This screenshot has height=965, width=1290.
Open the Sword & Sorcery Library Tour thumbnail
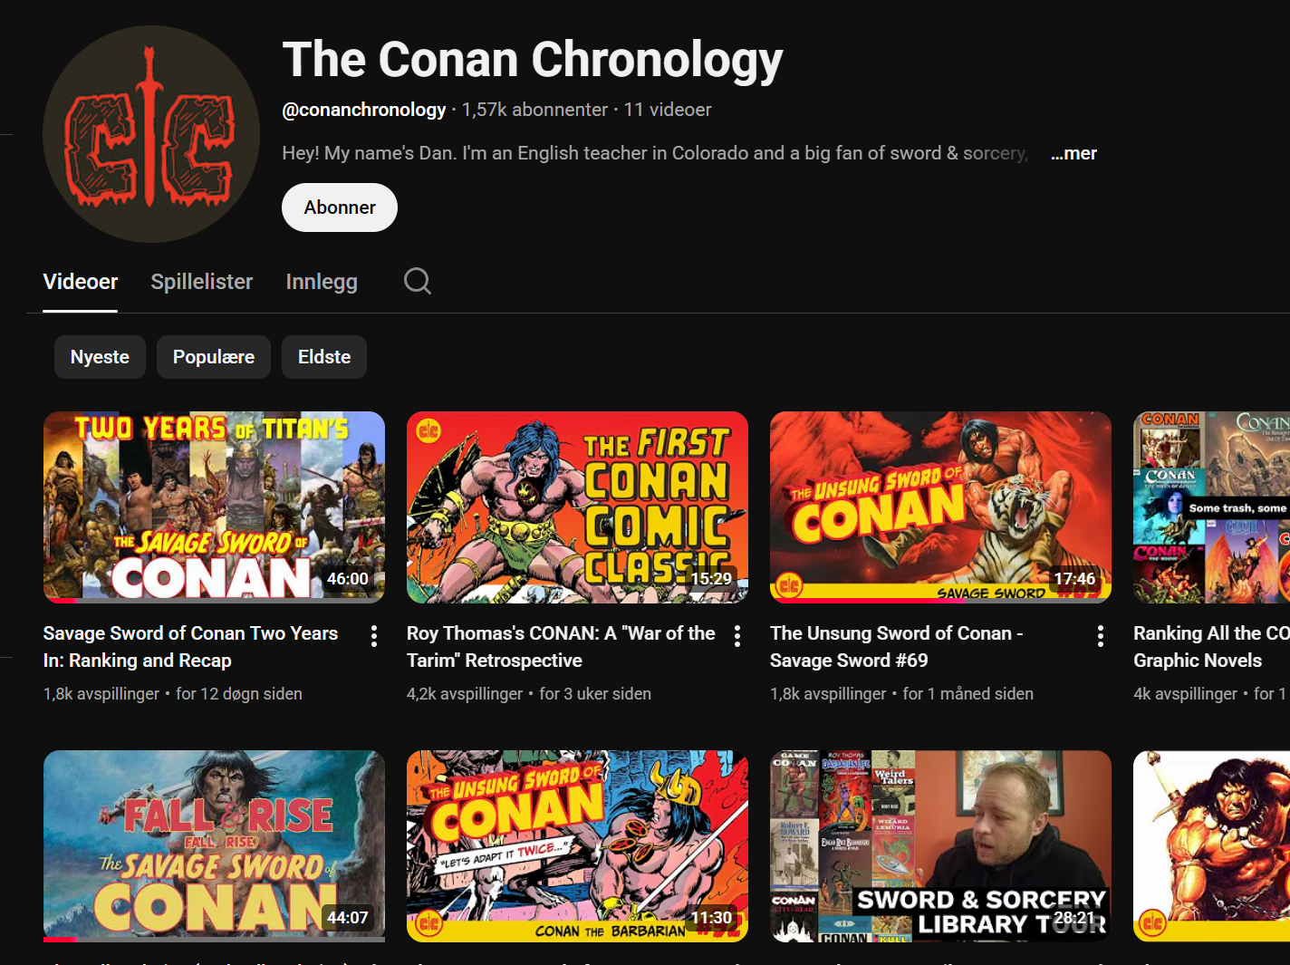click(940, 846)
